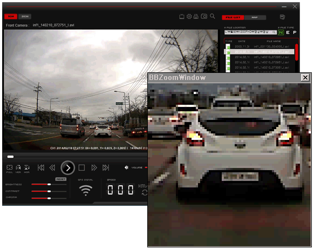
Task: Toggle the P parking file type filter
Action: tap(295, 32)
